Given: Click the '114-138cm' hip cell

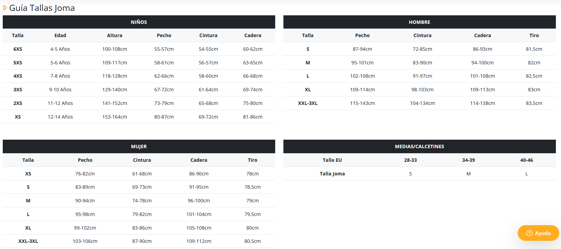Looking at the screenshot, I should [482, 103].
